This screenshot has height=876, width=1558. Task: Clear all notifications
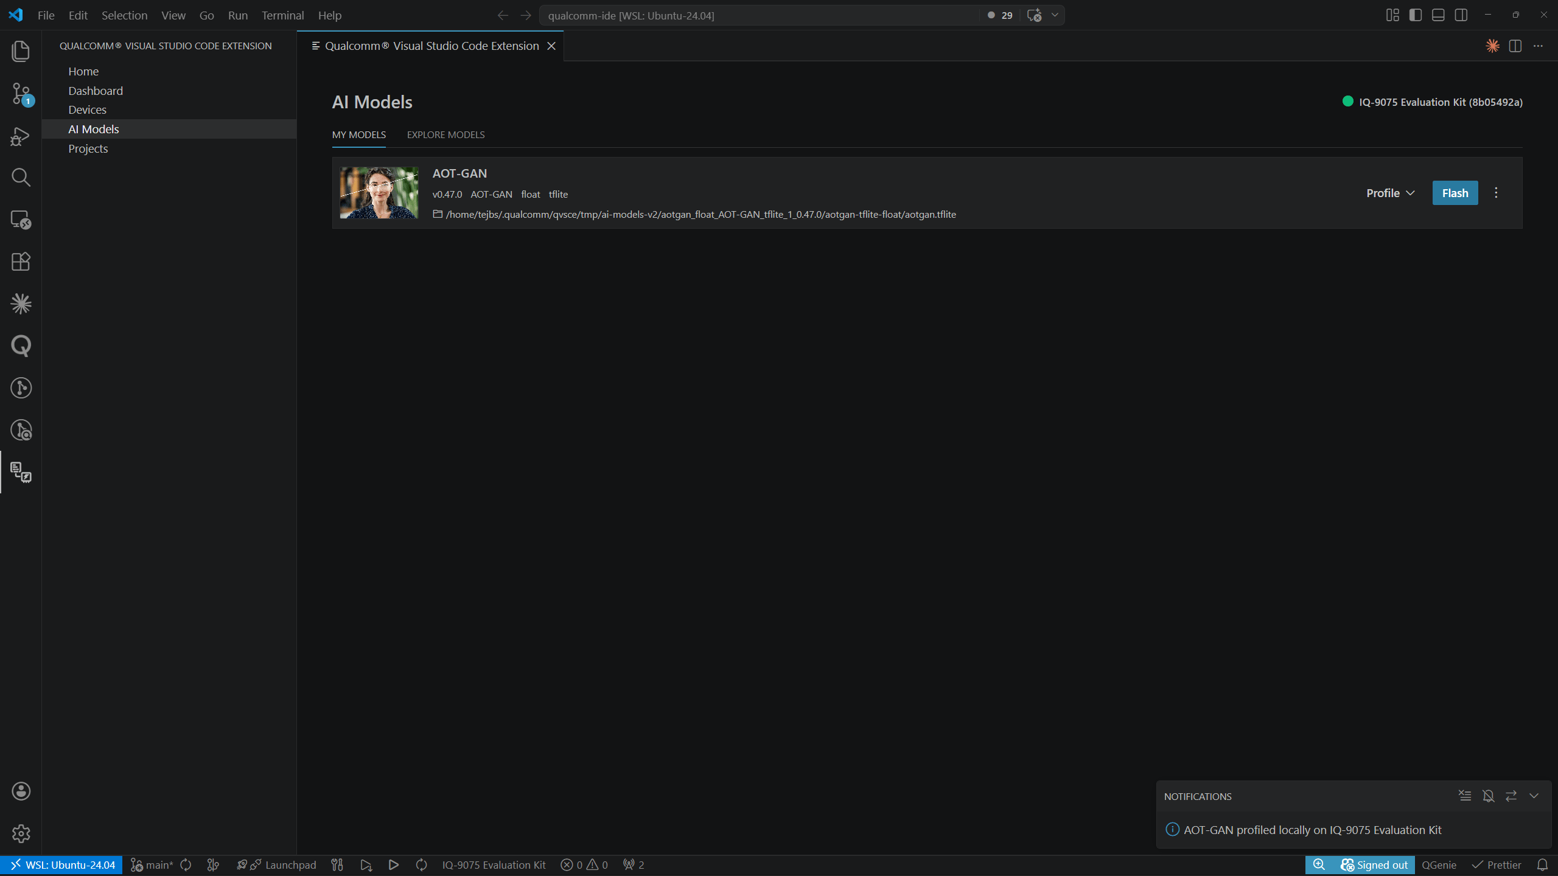1465,796
